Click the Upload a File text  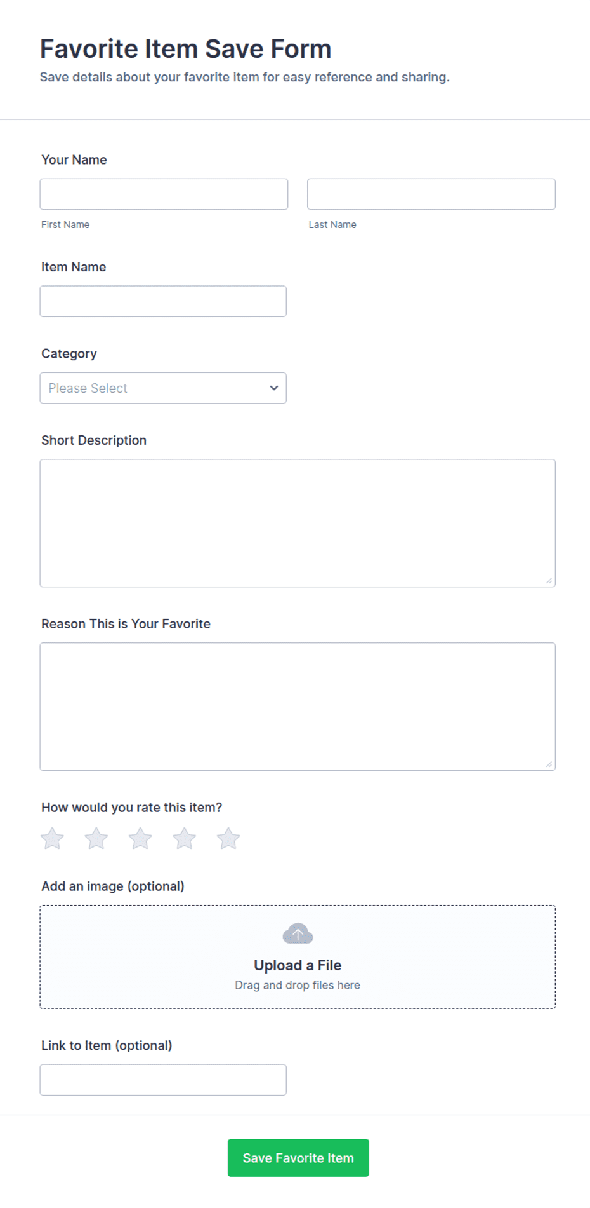298,965
